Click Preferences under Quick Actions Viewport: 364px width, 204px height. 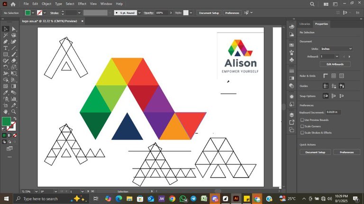tap(346, 152)
